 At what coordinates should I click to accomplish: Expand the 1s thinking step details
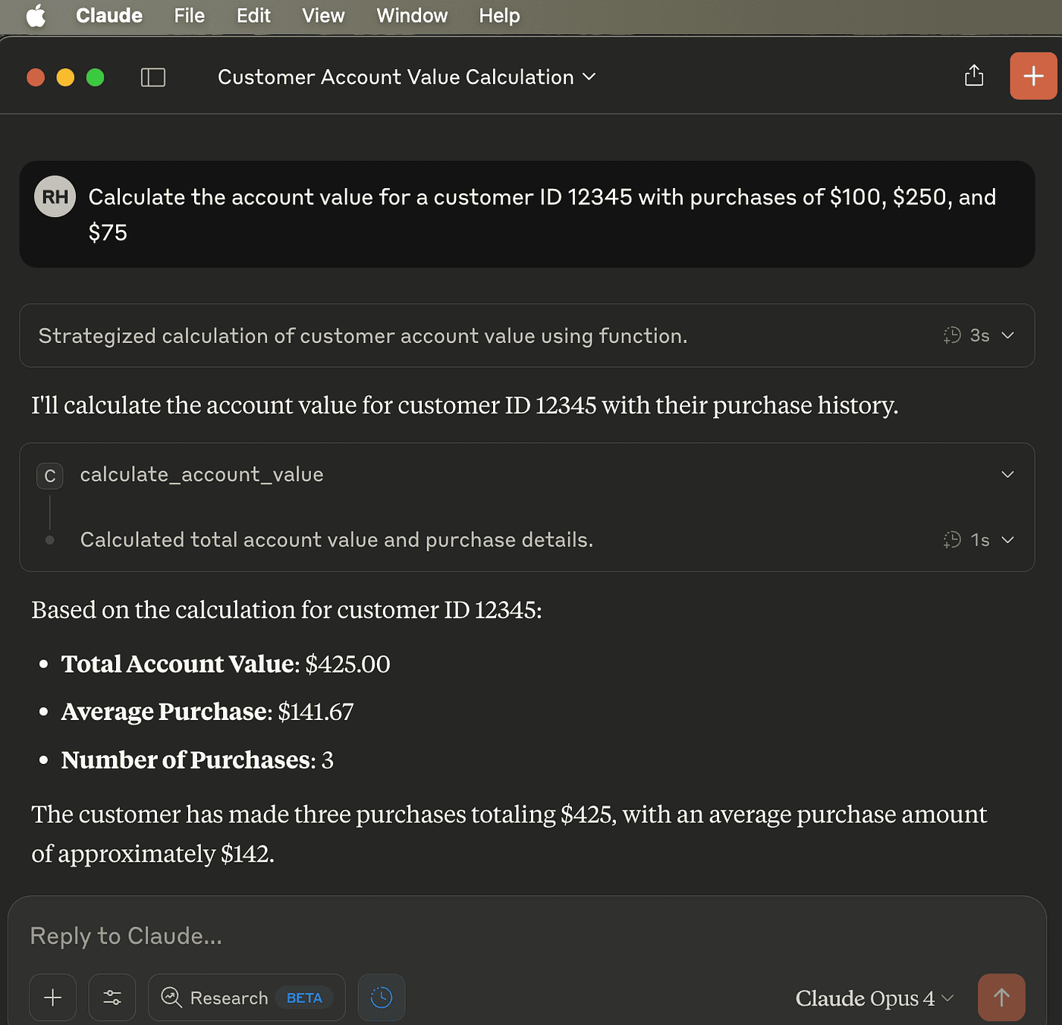1008,540
